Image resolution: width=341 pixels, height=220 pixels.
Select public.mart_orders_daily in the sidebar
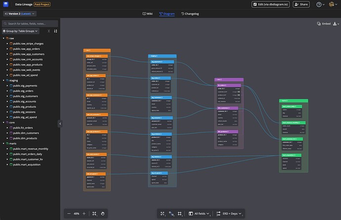click(27, 154)
